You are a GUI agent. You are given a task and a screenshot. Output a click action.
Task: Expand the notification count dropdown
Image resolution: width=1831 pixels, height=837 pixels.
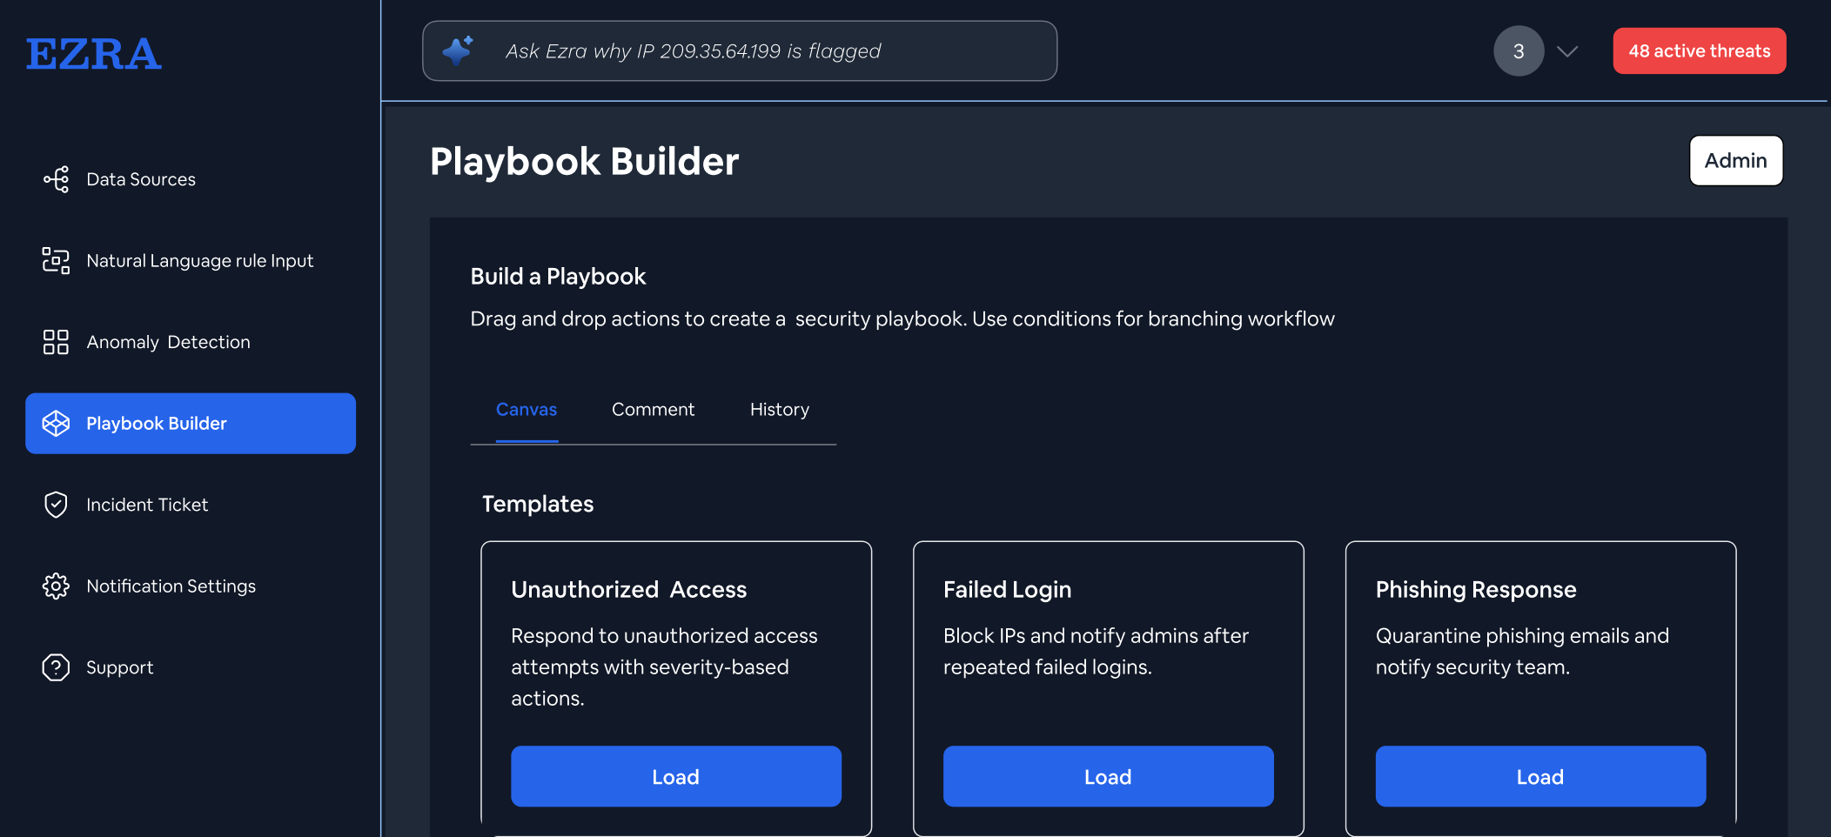tap(1566, 52)
